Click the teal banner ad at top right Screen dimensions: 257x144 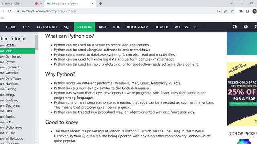click(242, 43)
